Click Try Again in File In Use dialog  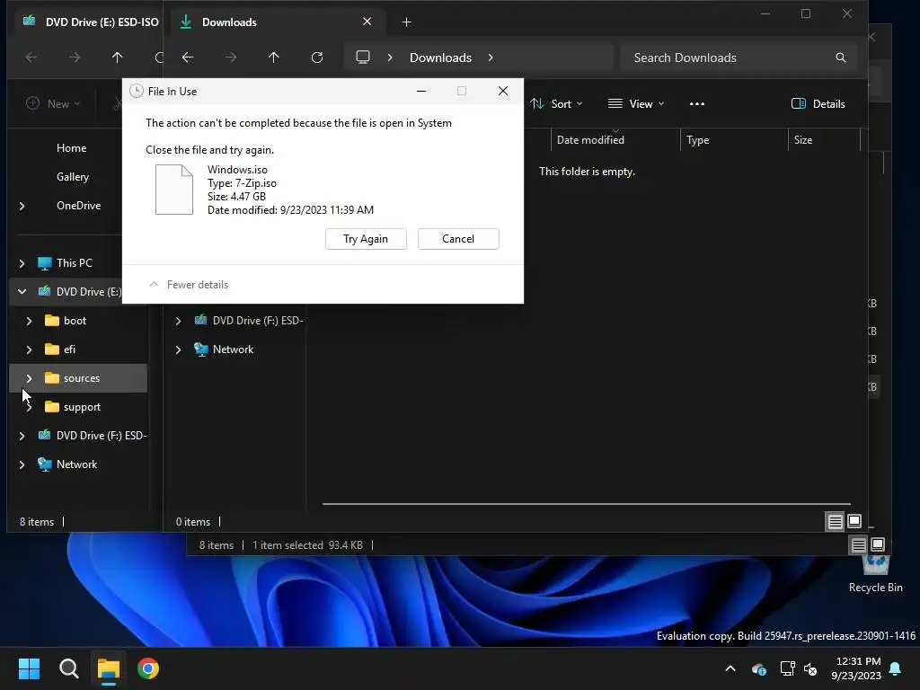[366, 239]
